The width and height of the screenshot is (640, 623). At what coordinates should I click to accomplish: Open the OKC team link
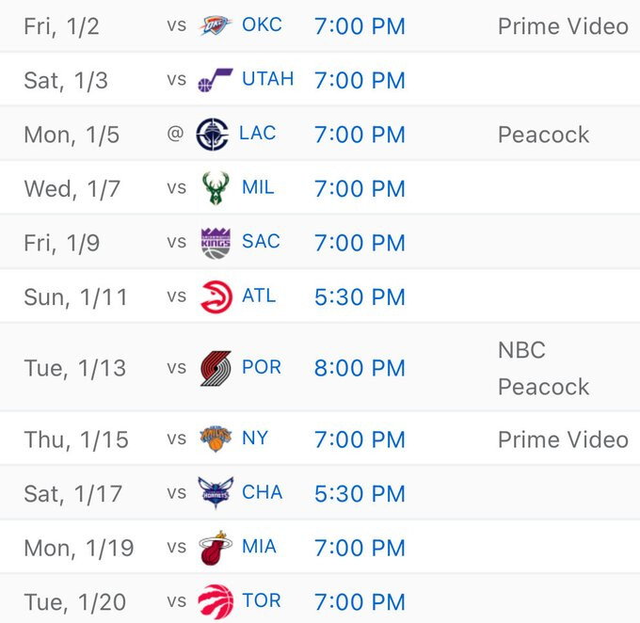[x=262, y=25]
